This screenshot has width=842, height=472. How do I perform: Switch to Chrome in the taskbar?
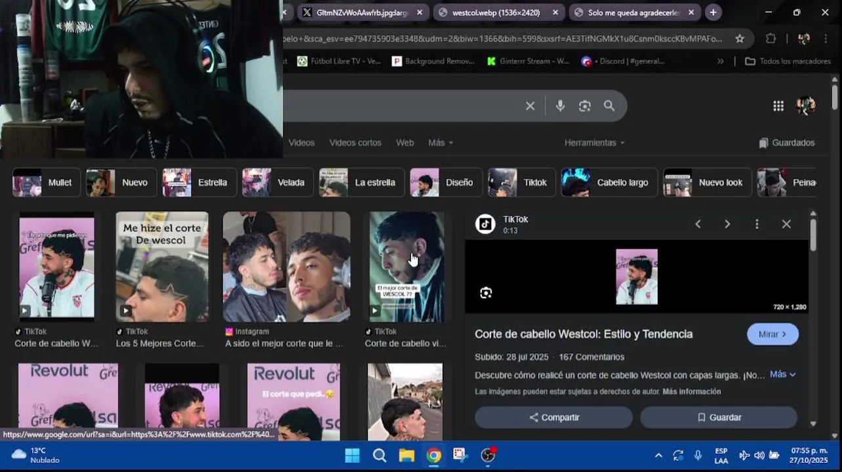(433, 456)
